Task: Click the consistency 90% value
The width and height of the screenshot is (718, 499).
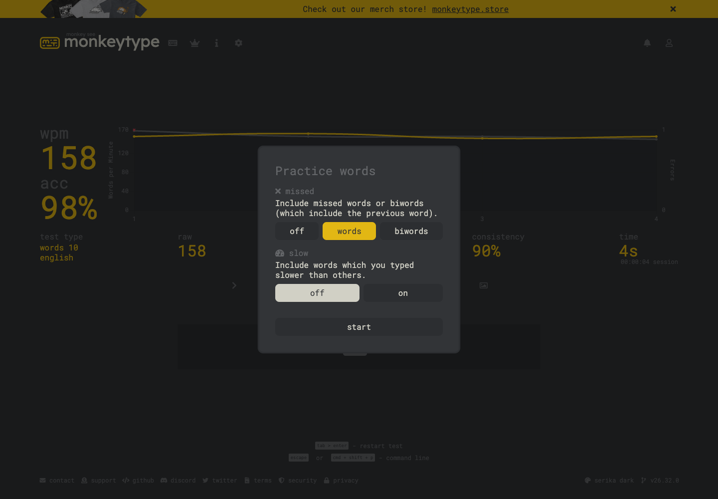Action: (486, 251)
